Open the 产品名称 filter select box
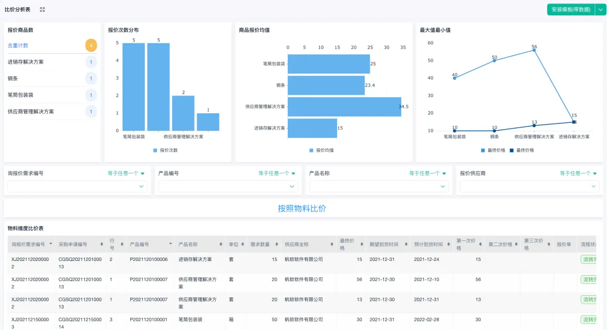The height and width of the screenshot is (330, 607). 379,186
